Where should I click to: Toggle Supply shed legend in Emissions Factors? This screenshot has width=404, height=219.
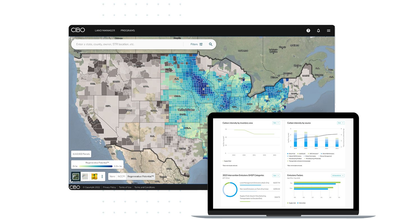(x=291, y=203)
